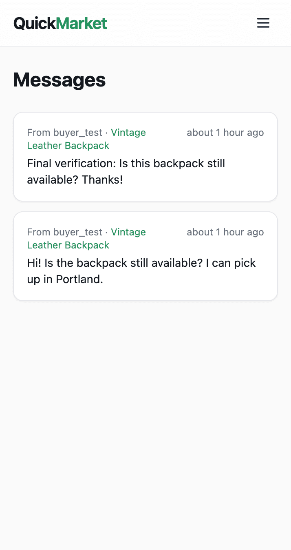Click the Messages page heading
Screen dimensions: 291x550
click(59, 80)
